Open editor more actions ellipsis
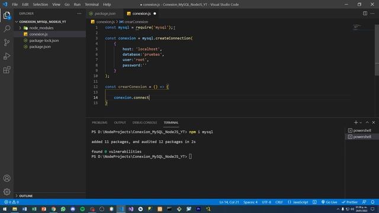Screen dimensions: 379x213 coord(372,14)
